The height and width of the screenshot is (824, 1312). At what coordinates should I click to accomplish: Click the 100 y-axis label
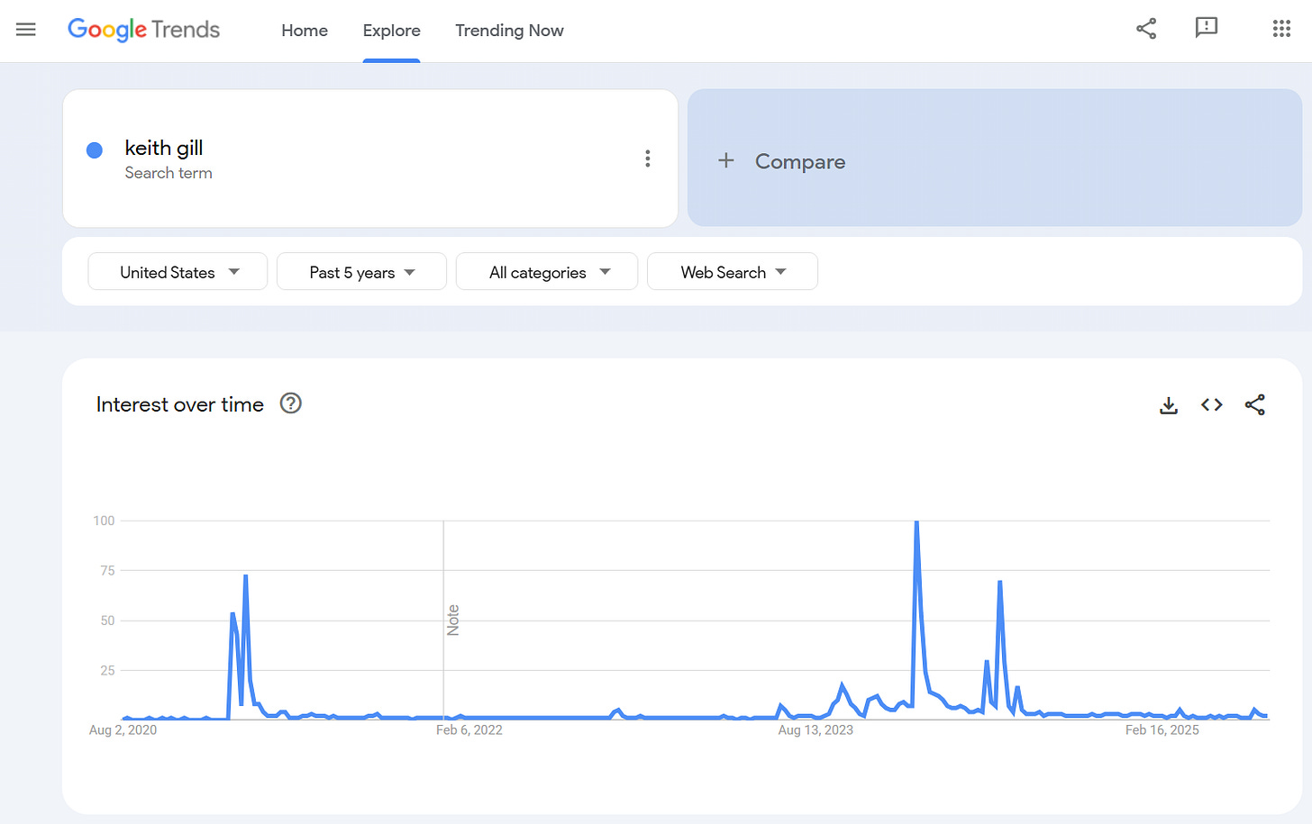pyautogui.click(x=104, y=521)
